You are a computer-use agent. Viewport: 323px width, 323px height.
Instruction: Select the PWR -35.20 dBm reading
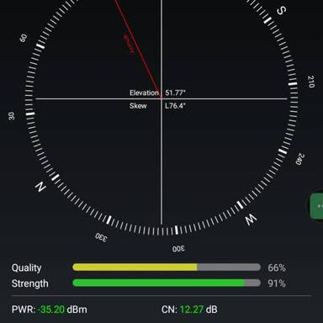tap(50, 310)
